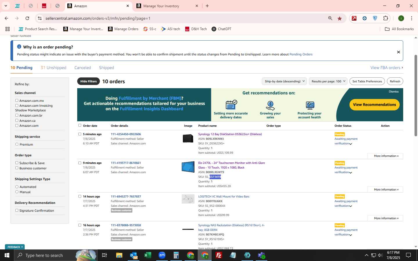The width and height of the screenshot is (418, 261).
Task: Open the site information icon in the address bar
Action: pyautogui.click(x=40, y=18)
